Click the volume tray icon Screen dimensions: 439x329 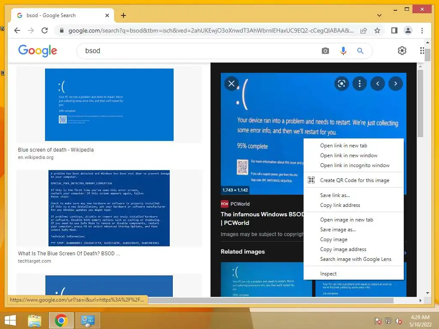tap(399, 321)
